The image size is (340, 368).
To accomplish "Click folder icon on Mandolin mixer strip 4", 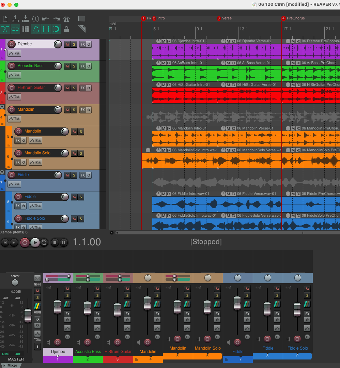I will (x=136, y=359).
